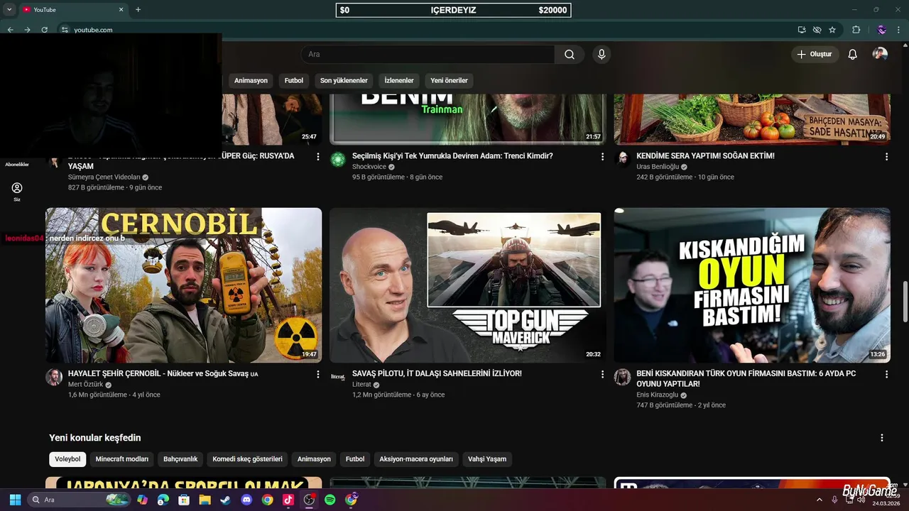This screenshot has width=909, height=511.
Task: Open Discord from the taskbar
Action: 246,500
